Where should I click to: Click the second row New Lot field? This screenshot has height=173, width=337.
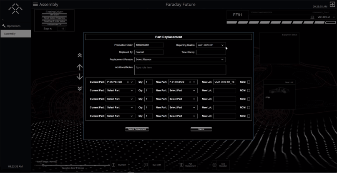click(x=224, y=91)
